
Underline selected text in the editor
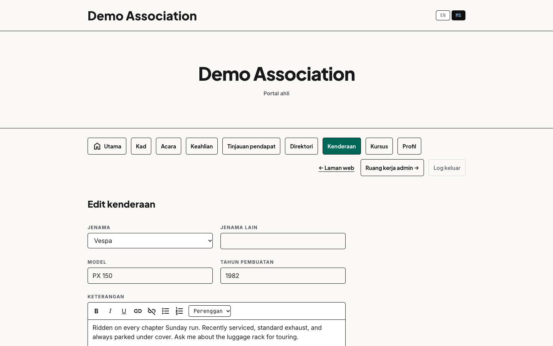tap(124, 311)
